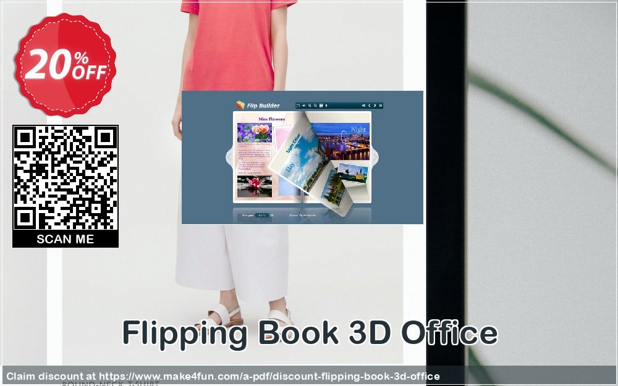Mute the flipbook sound icon
This screenshot has height=386, width=618.
pyautogui.click(x=304, y=106)
